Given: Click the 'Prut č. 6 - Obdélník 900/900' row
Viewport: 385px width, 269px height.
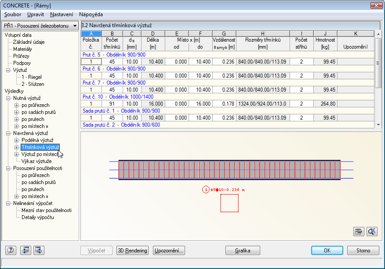Looking at the screenshot, I should (x=227, y=69).
